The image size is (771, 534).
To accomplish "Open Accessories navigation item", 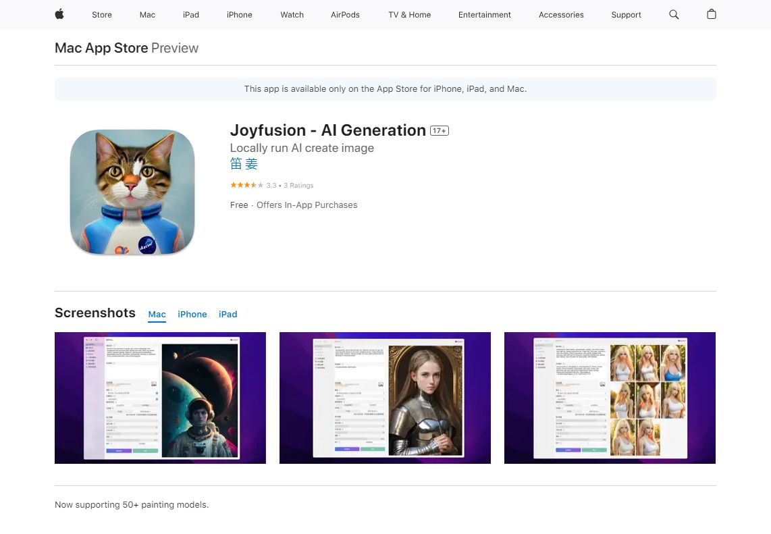I will 561,15.
